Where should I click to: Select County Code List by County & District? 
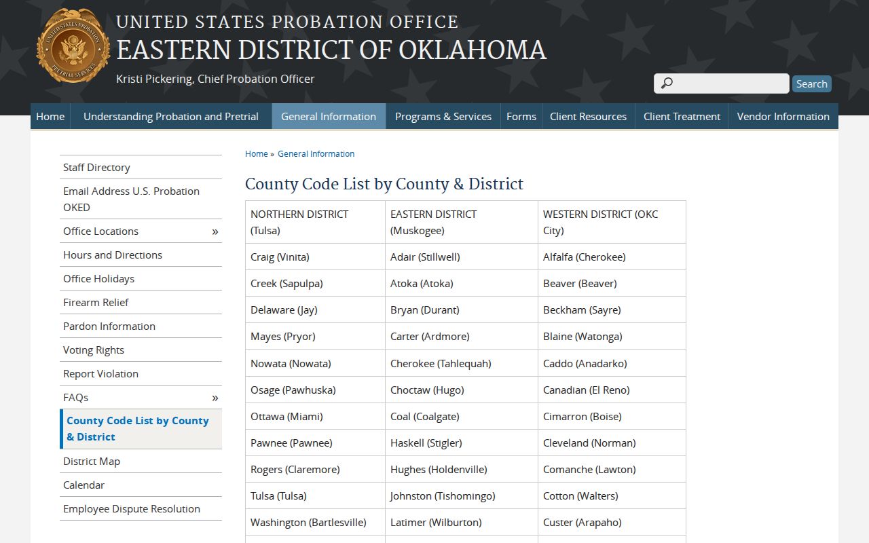pos(141,429)
